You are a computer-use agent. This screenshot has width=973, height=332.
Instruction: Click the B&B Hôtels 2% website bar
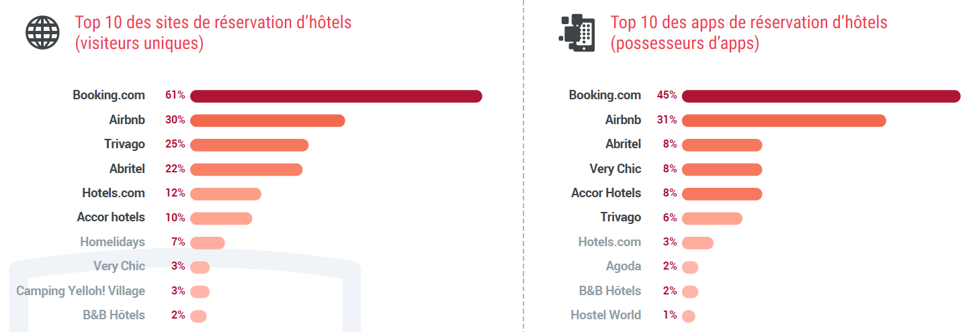click(x=198, y=316)
